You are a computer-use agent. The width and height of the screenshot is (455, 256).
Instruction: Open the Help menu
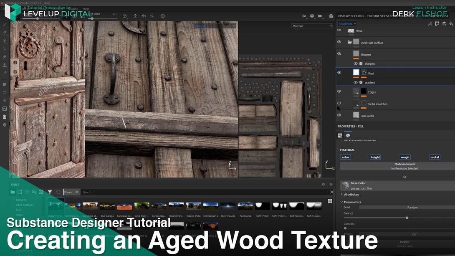(x=86, y=9)
